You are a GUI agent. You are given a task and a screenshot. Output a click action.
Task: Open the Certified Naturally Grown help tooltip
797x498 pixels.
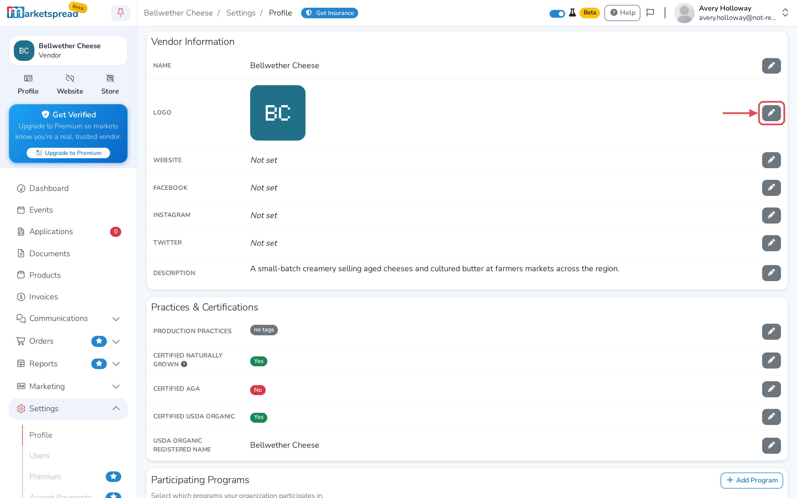pyautogui.click(x=184, y=364)
